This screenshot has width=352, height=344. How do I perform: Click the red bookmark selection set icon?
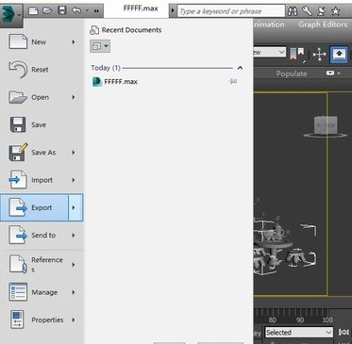tap(297, 55)
